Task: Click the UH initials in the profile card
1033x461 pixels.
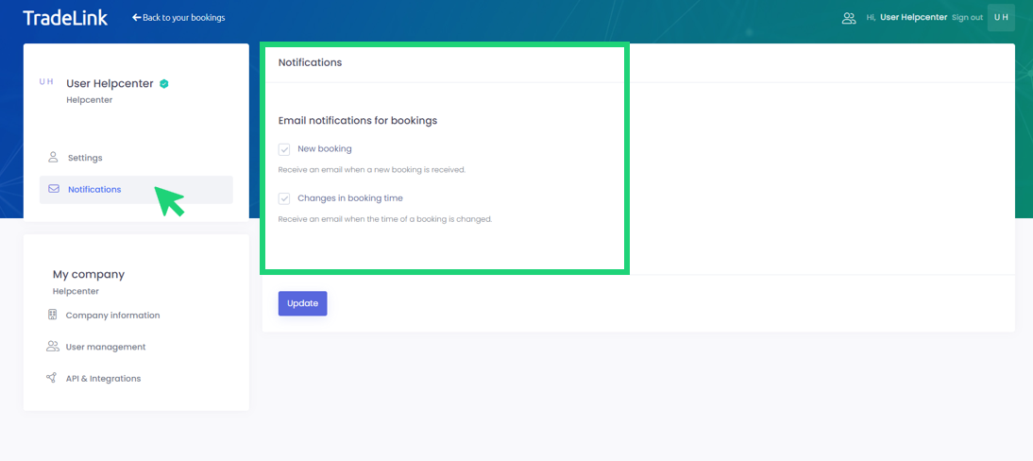Action: coord(46,82)
